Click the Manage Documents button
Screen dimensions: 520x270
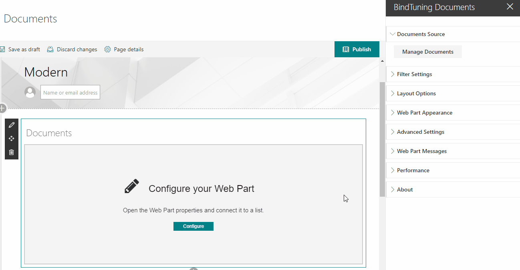(428, 52)
